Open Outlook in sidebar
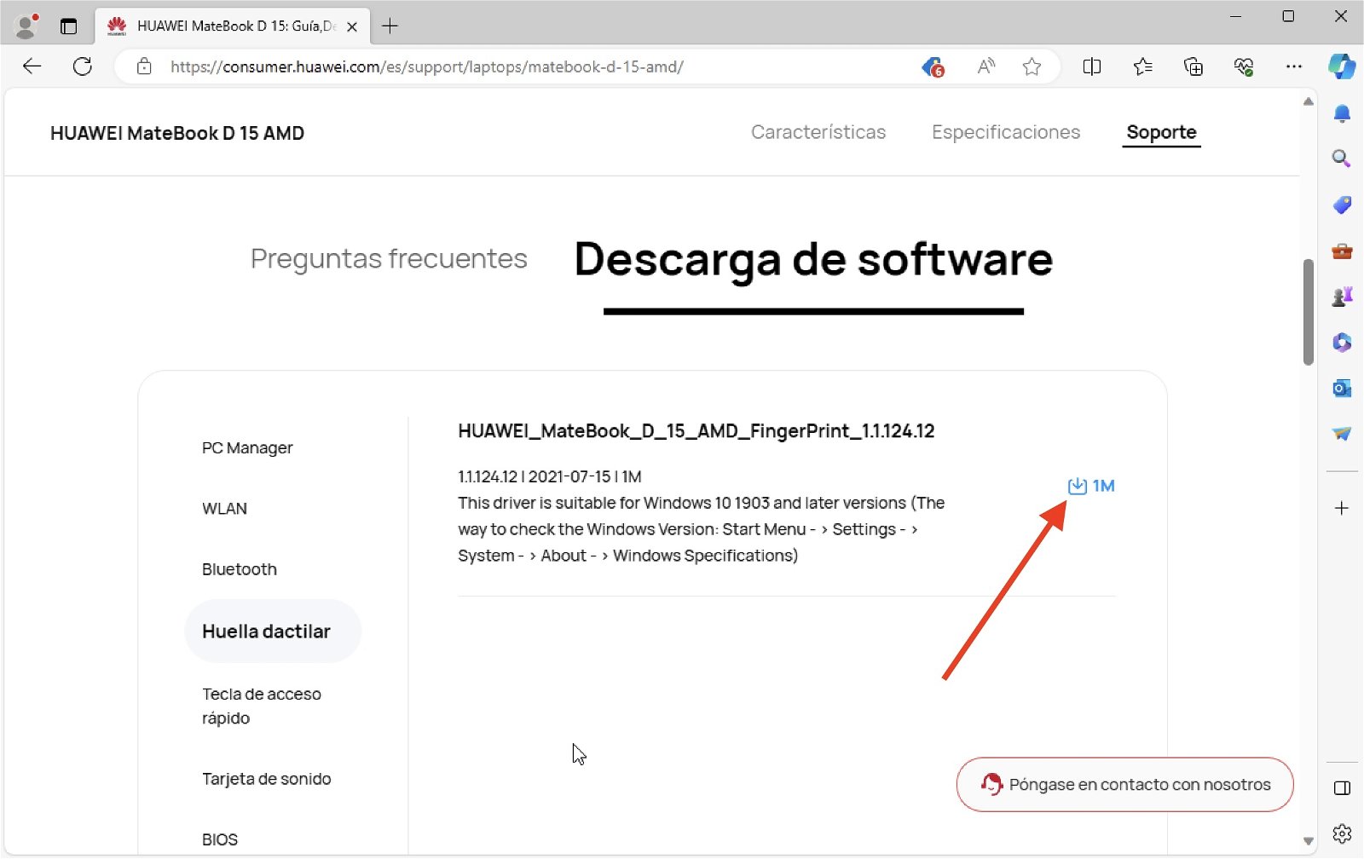Screen dimensions: 1364x859 [x=1342, y=389]
